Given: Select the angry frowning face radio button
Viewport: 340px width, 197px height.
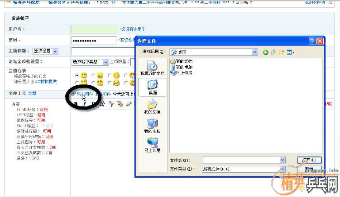Looking at the screenshot, I should tap(93, 83).
